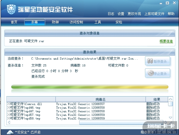The width and height of the screenshot is (179, 135).
Task: Click the horizontal scrollbar thumb
Action: coord(121,123)
